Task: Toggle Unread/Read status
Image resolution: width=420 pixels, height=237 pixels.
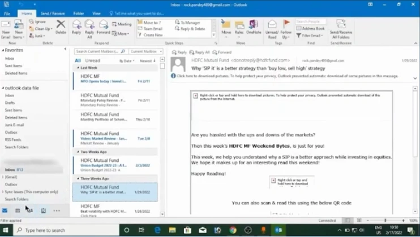Action: pyautogui.click(x=272, y=29)
